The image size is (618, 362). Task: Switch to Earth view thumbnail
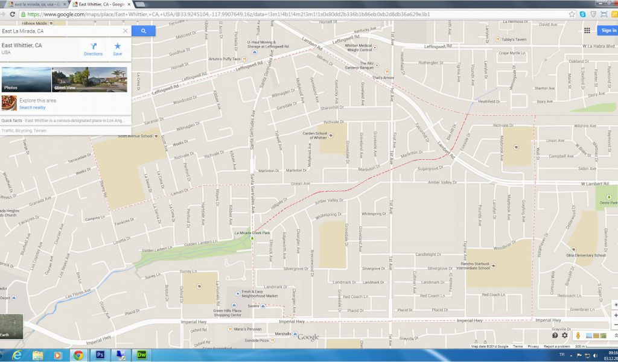pyautogui.click(x=11, y=326)
